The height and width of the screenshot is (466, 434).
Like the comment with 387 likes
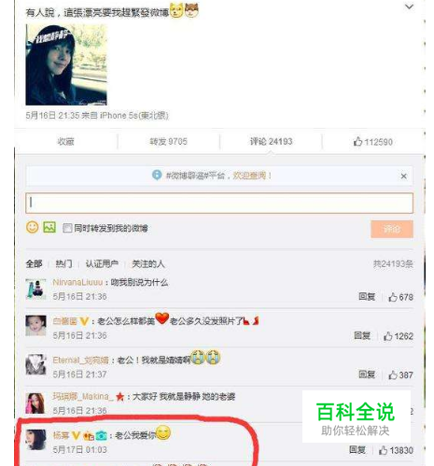[400, 375]
